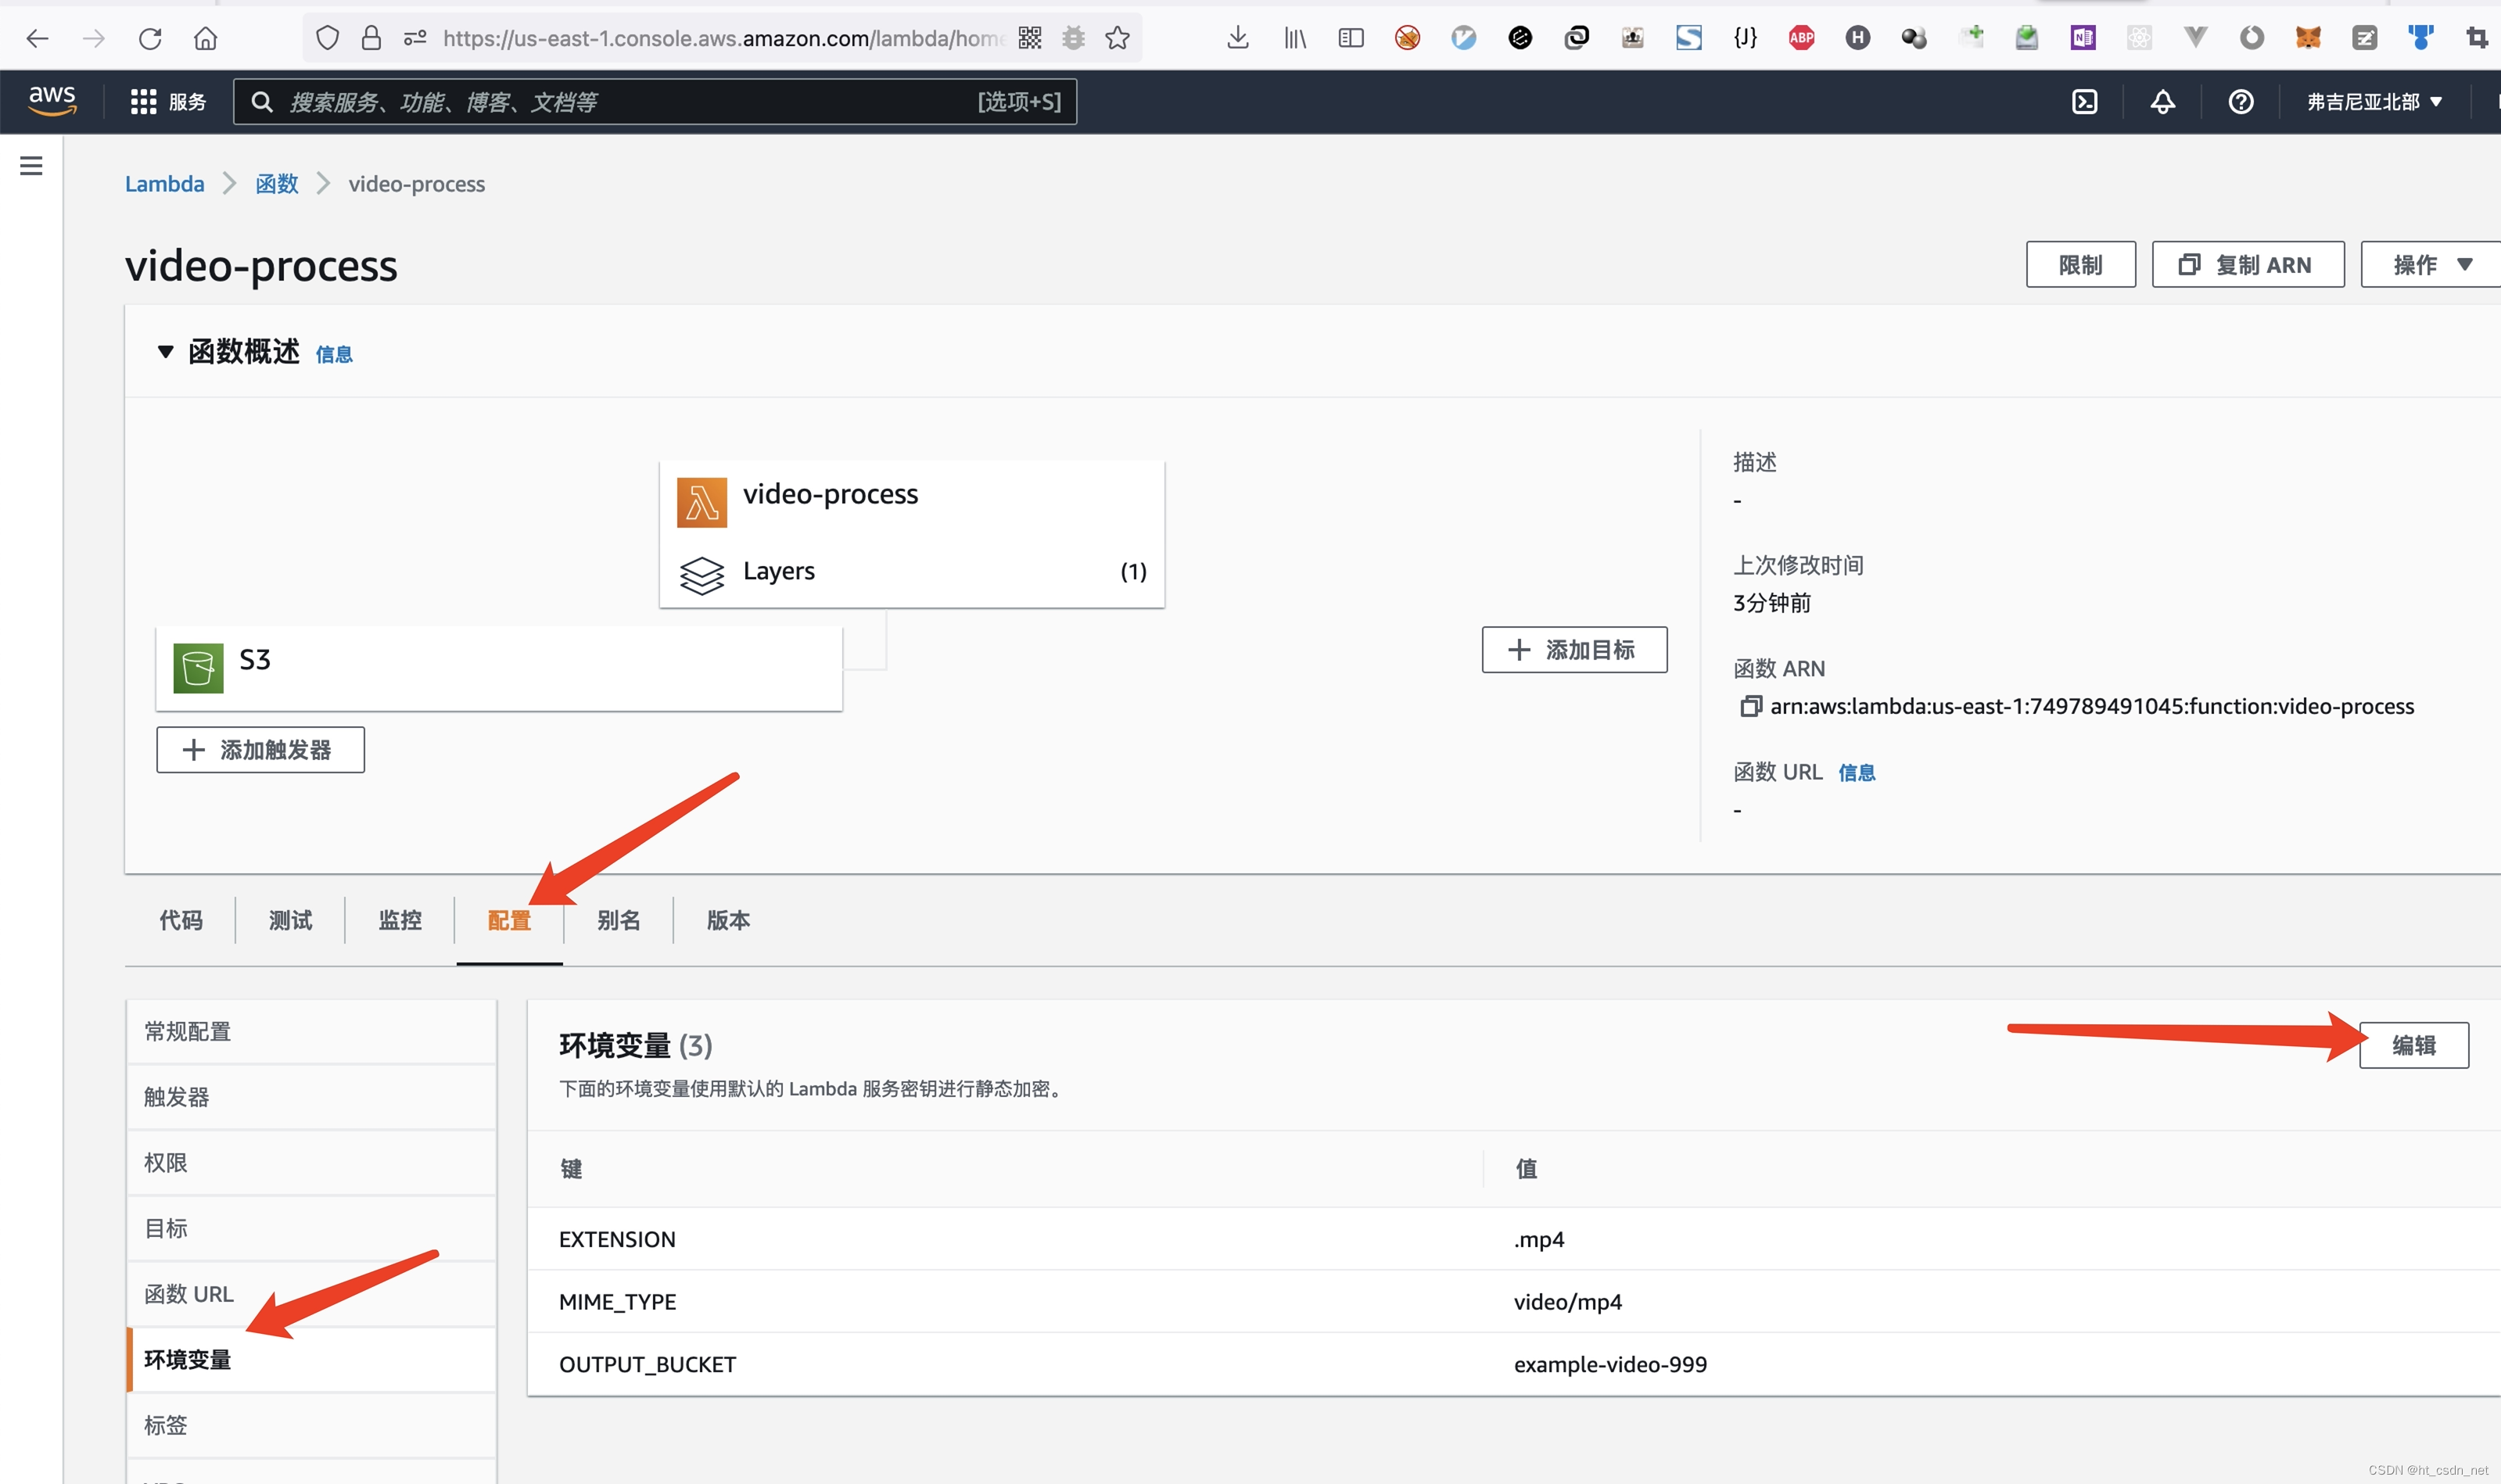
Task: Click the S3 trigger box
Action: click(499, 668)
